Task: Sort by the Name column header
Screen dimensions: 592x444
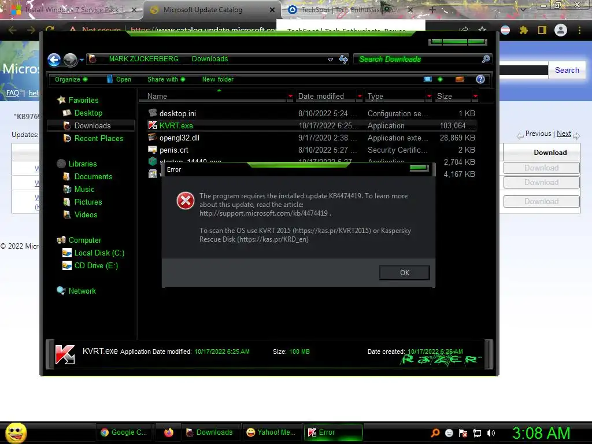Action: [x=213, y=97]
